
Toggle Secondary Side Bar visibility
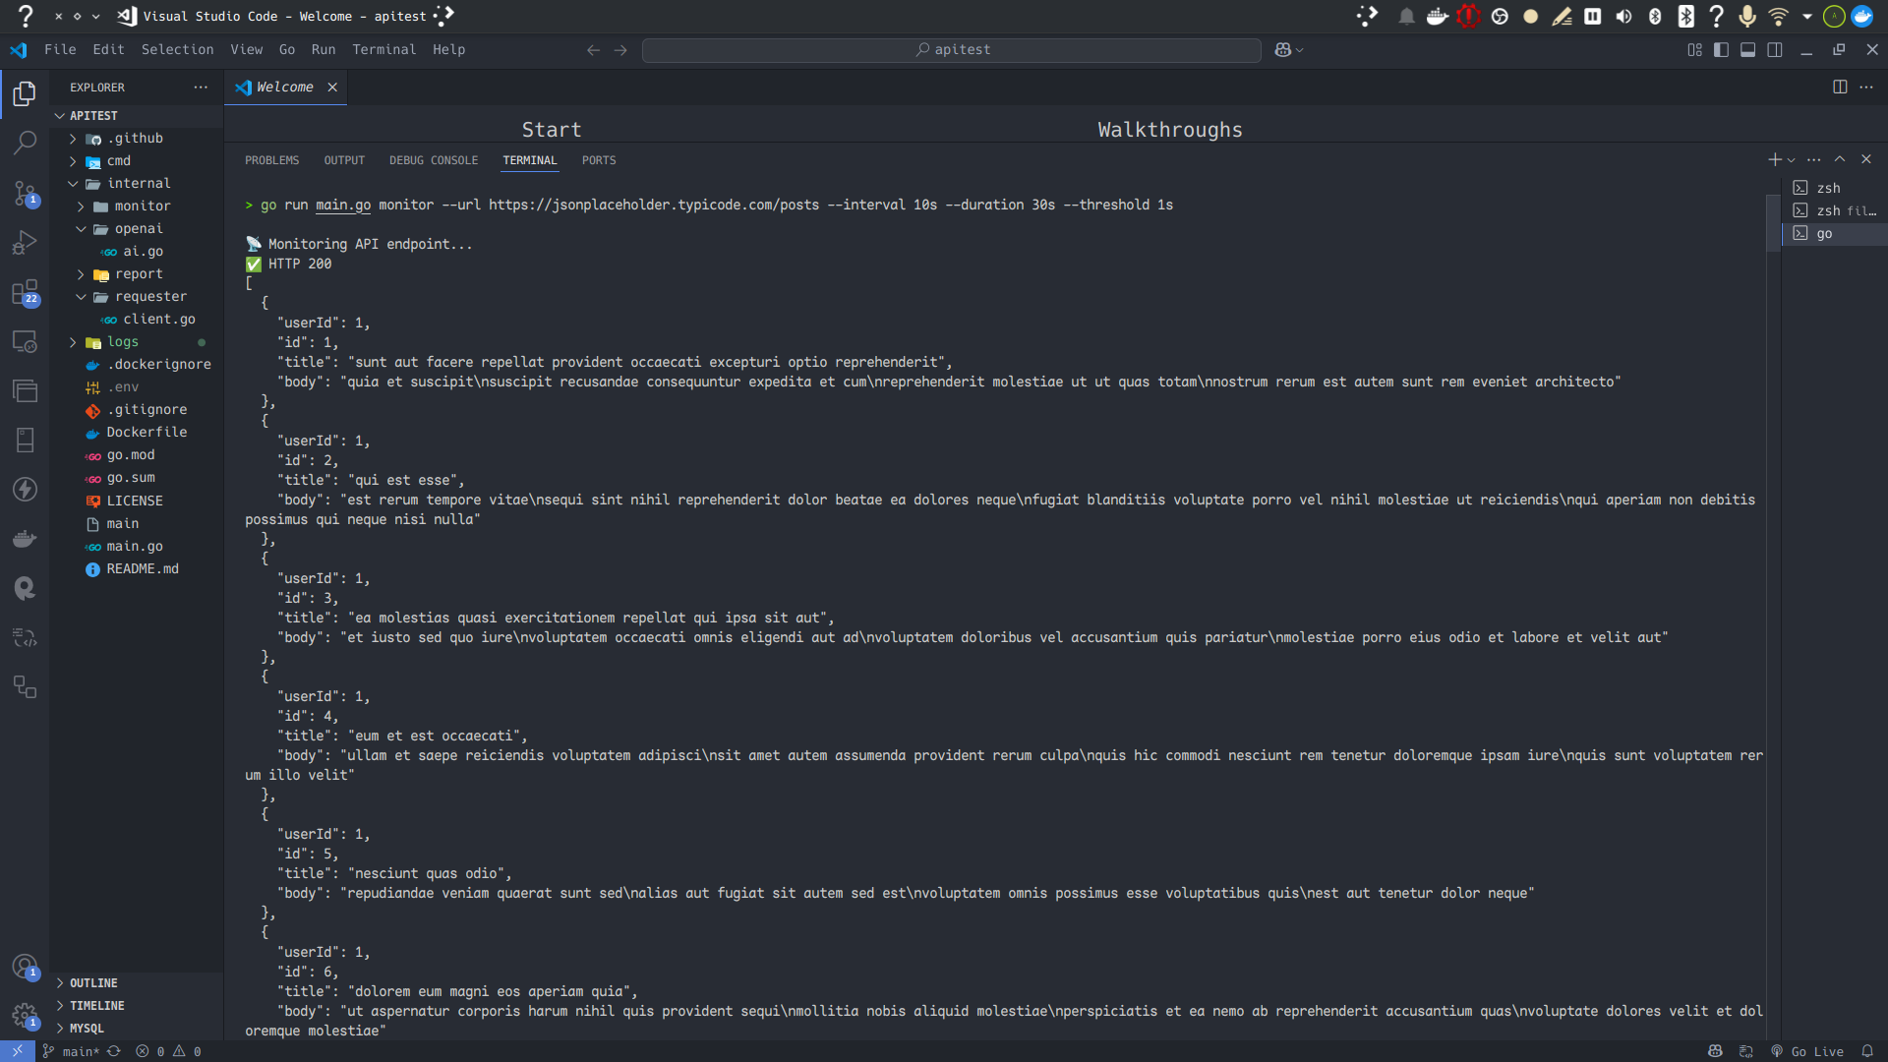[x=1775, y=50]
